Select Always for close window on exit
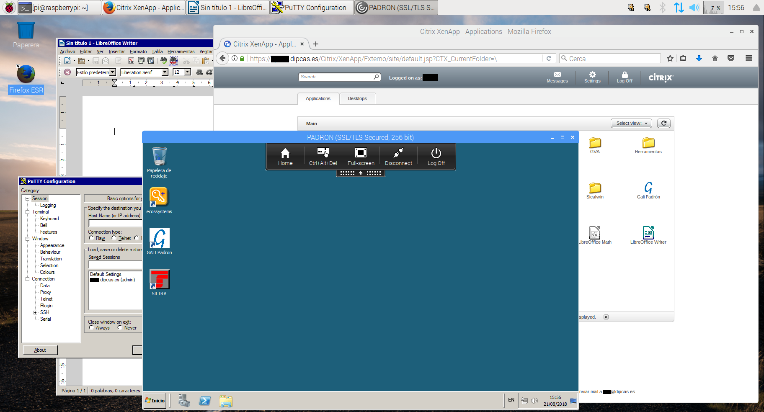The image size is (764, 412). 91,327
